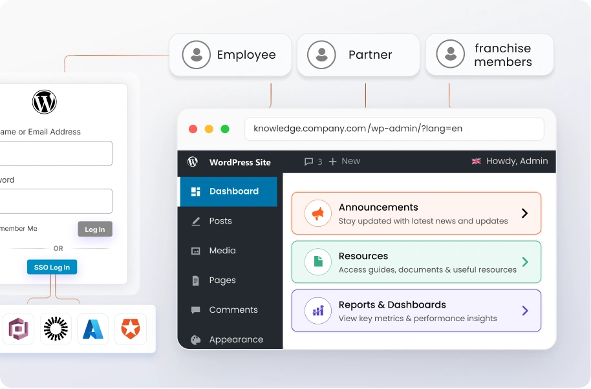Click the blue SSO Log In button
The width and height of the screenshot is (591, 389).
coord(52,267)
